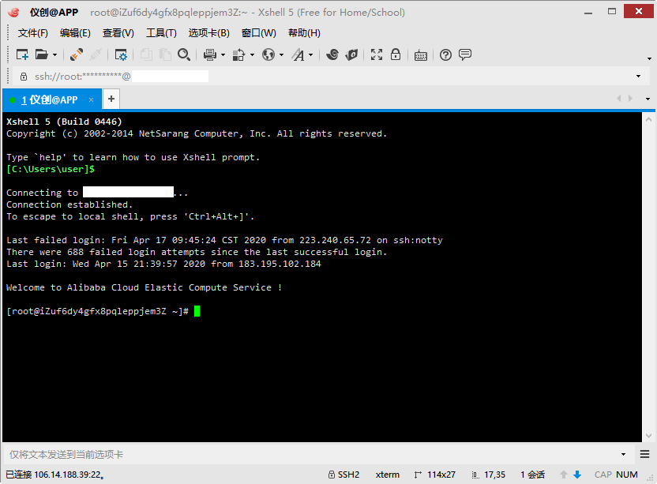657x484 pixels.
Task: Open the 文件(F) menu
Action: click(32, 33)
